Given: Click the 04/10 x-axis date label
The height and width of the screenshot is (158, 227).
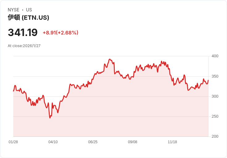Looking at the screenshot, I should [53, 142].
